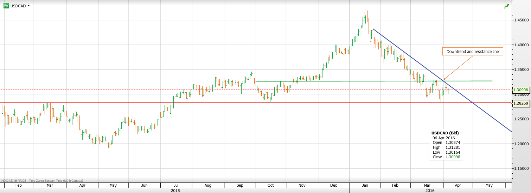Viewport: 531px width, 193px height.
Task: Click the Jan month marker on time axis
Action: tap(365, 185)
